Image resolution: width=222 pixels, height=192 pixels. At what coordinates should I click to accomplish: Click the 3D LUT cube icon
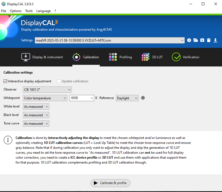point(146,57)
